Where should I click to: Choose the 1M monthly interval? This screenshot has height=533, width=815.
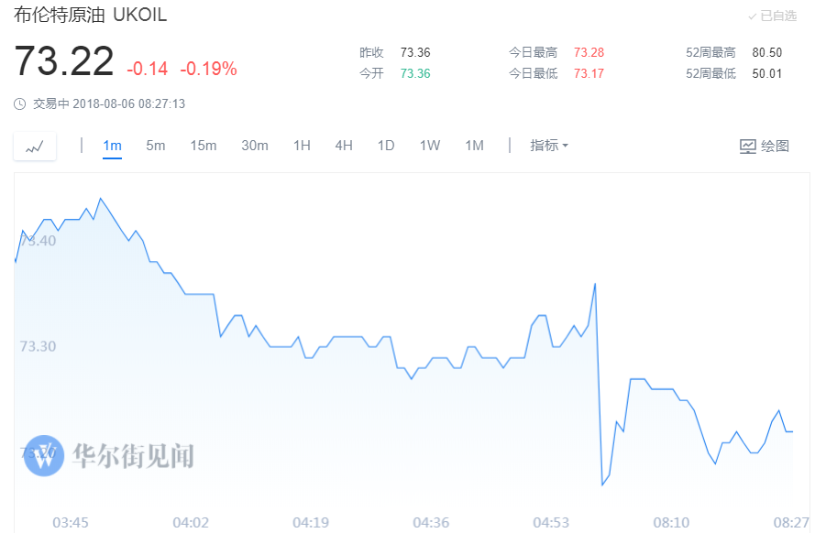pos(474,146)
